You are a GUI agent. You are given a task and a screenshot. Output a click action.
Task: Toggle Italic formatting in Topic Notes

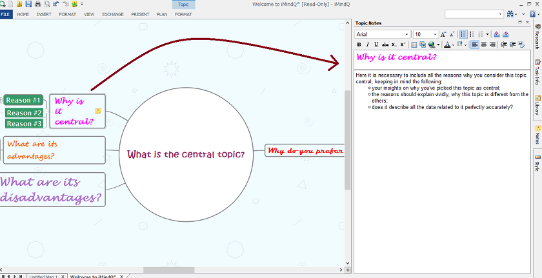(367, 45)
